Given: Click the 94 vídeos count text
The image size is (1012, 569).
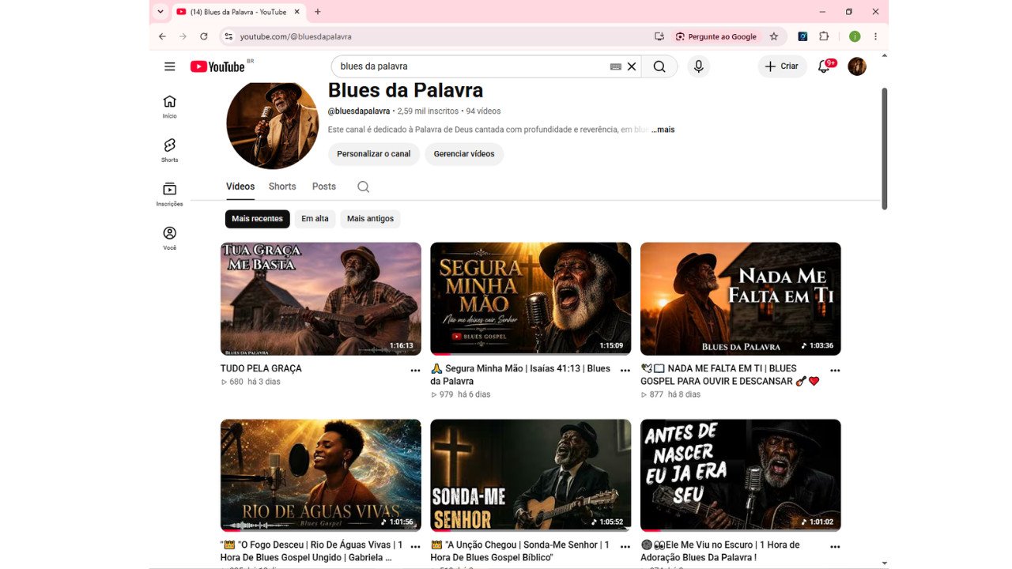Looking at the screenshot, I should coord(483,111).
